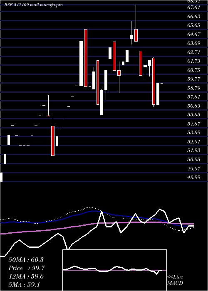The image size is (208, 291).
Task: Select the 52.91 price axis label
Action: pyautogui.click(x=194, y=142)
